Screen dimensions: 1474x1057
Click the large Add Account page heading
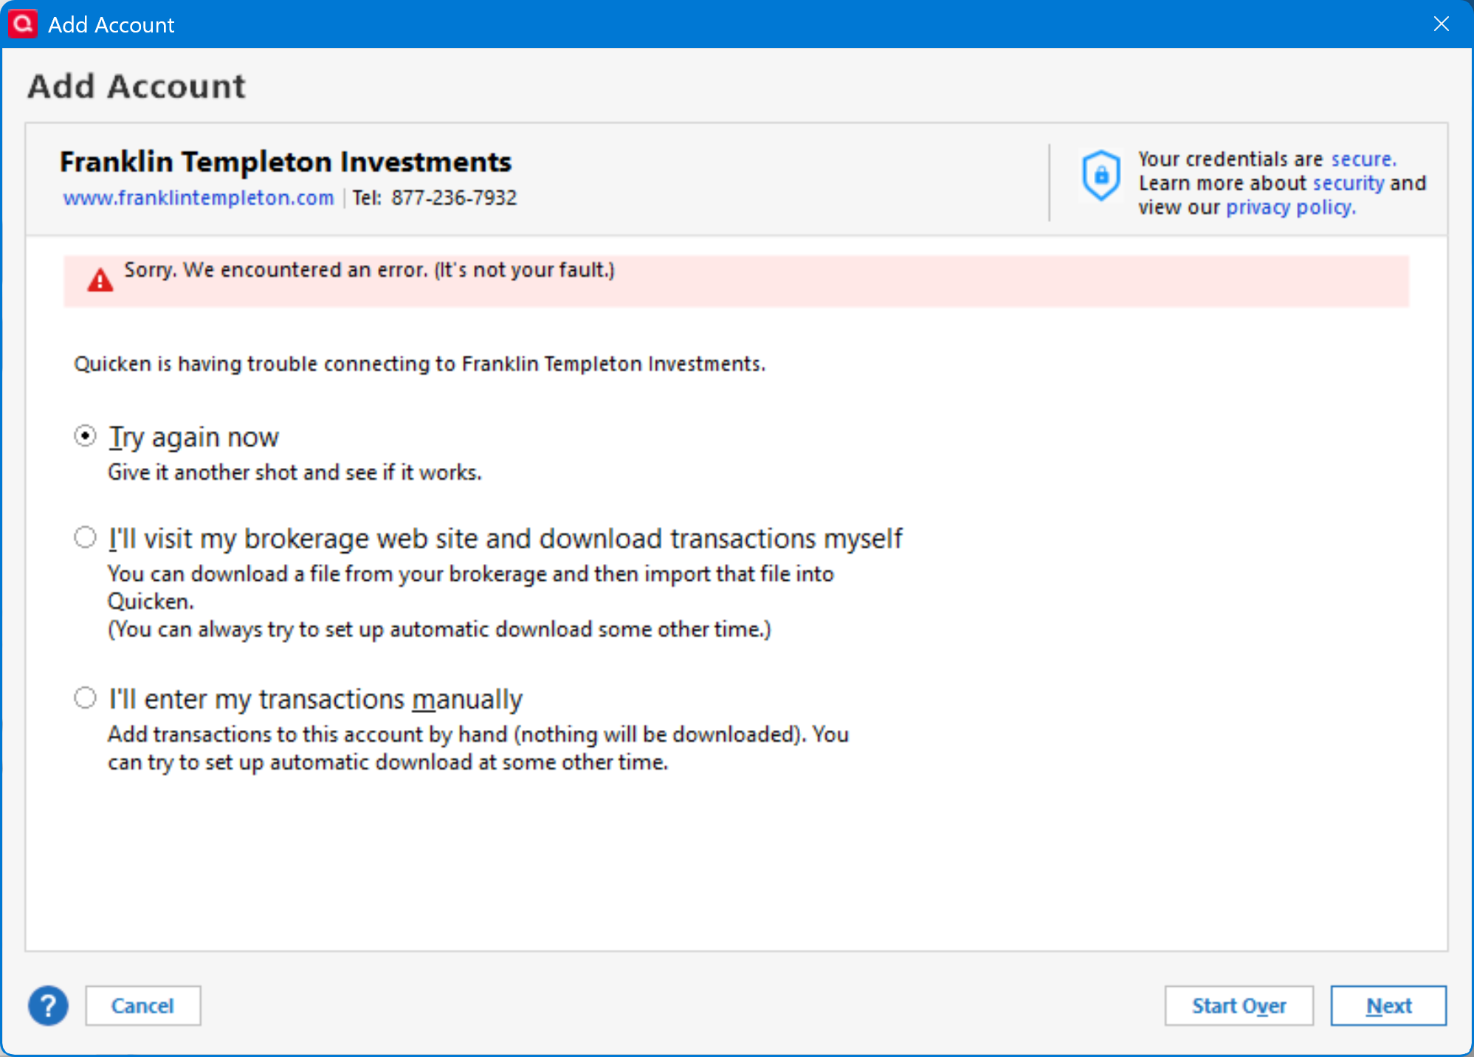point(137,86)
